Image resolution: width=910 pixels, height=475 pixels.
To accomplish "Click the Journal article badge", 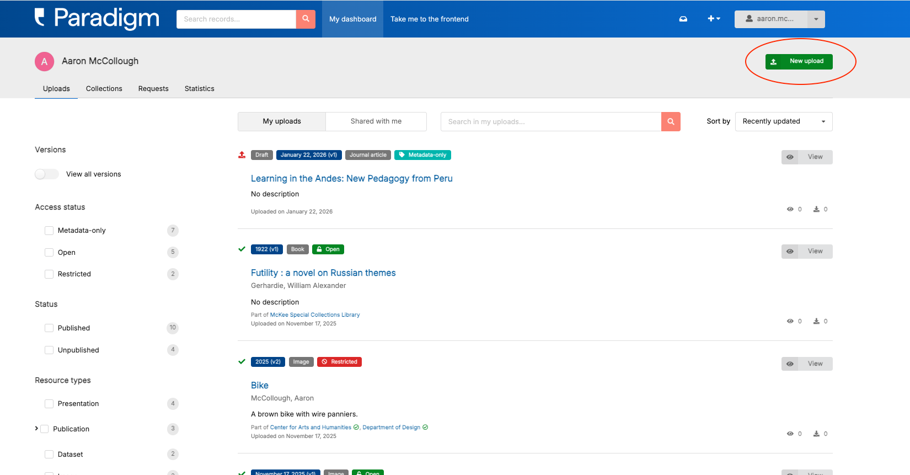I will (368, 155).
